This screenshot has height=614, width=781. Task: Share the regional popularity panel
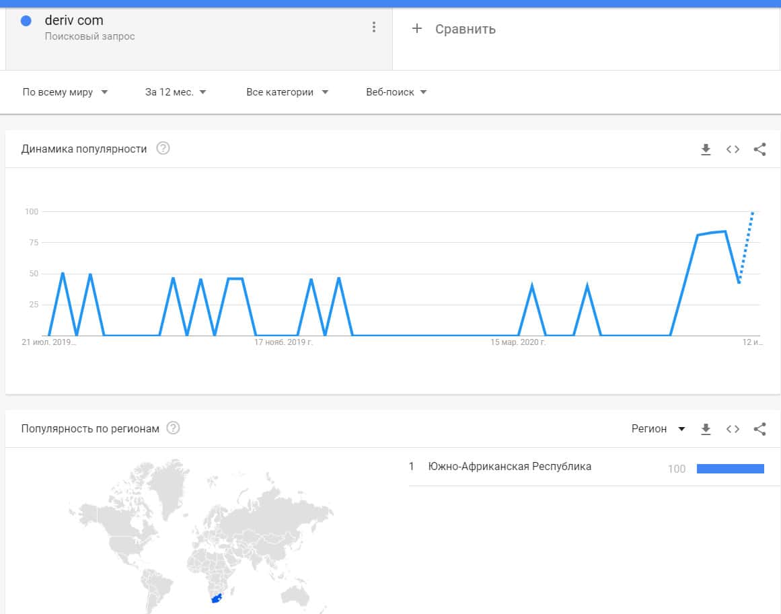click(759, 428)
